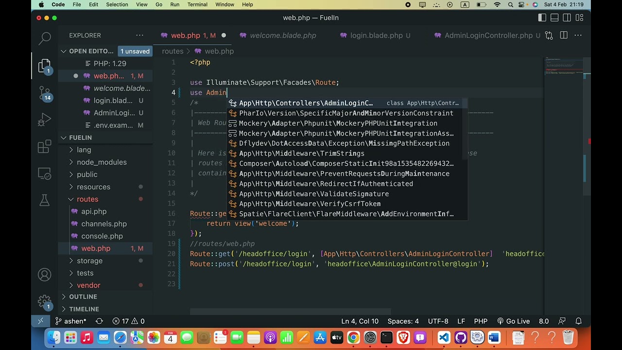Click Go Live in the status bar
622x350 pixels.
[513, 321]
